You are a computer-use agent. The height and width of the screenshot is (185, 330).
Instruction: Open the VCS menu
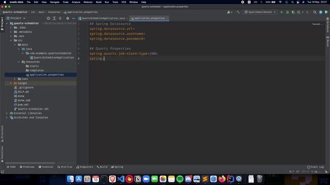pyautogui.click(x=124, y=2)
